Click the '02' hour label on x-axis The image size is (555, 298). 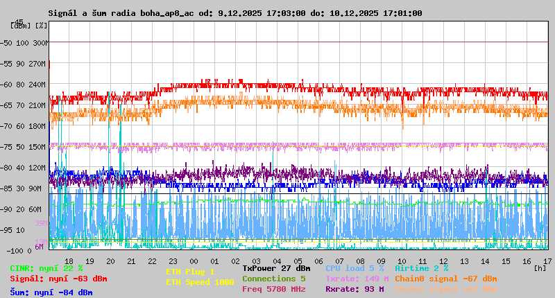[x=235, y=261]
